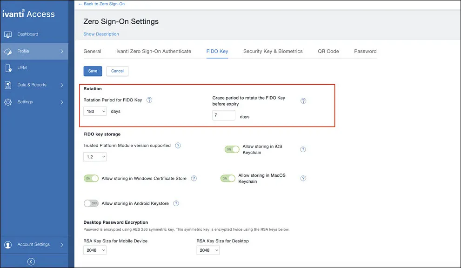Enable Allow storing in Android Keystore
The width and height of the screenshot is (461, 268).
[91, 203]
